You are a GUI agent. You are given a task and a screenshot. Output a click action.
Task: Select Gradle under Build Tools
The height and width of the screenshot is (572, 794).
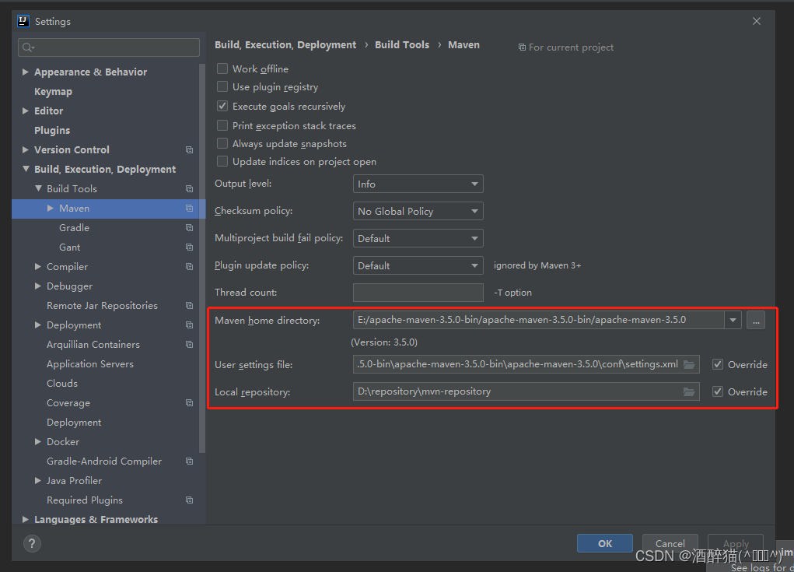click(74, 228)
